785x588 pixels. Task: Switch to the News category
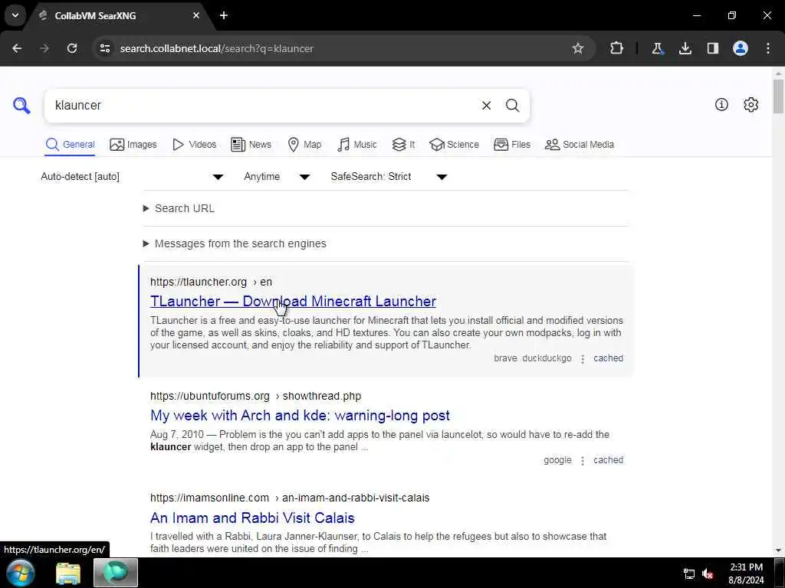tap(251, 145)
